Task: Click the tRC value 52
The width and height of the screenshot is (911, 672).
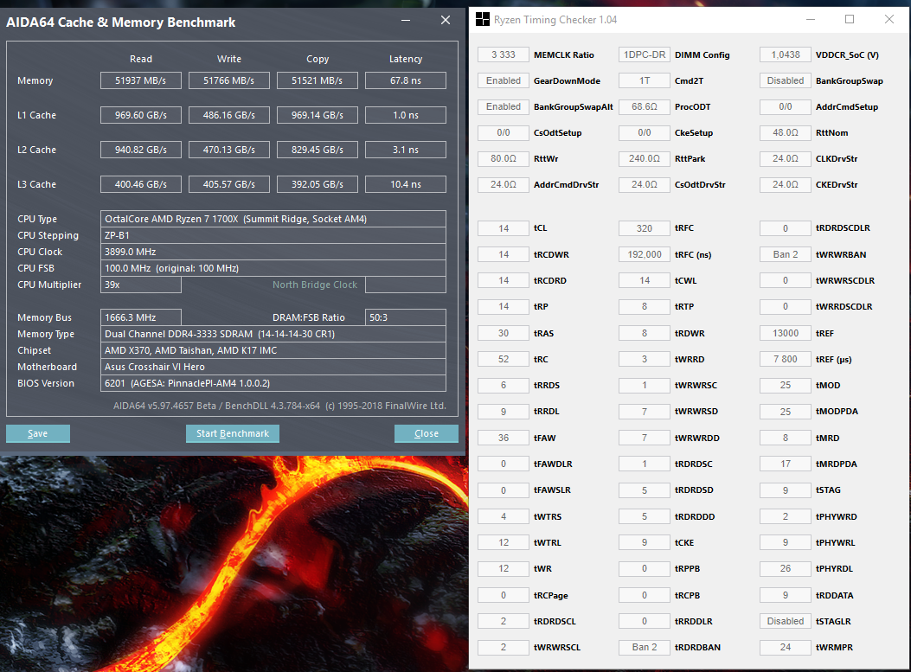Action: tap(504, 359)
